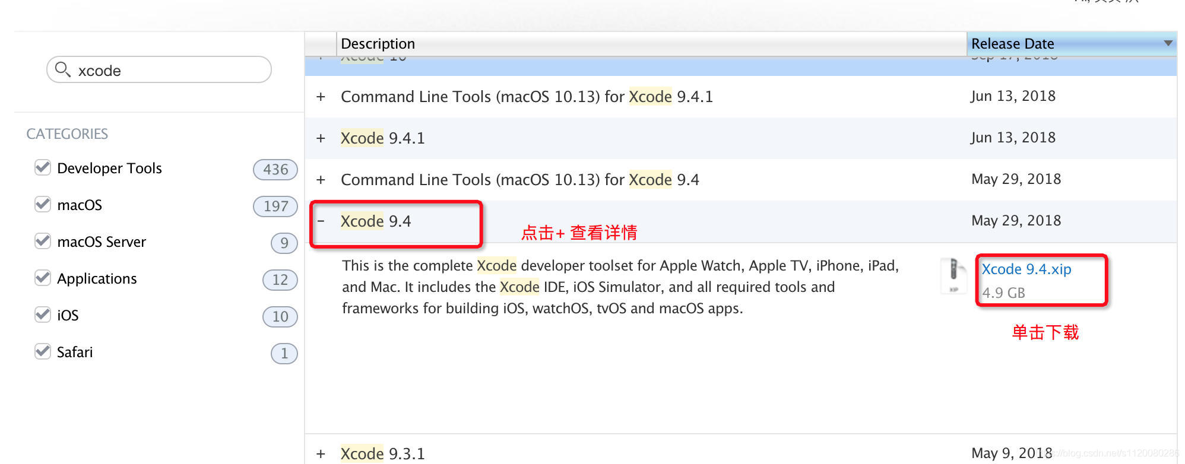Click the Jun 13, 2018 date for Xcode 9.4.1
Viewport: 1185px width, 464px height.
click(1013, 138)
